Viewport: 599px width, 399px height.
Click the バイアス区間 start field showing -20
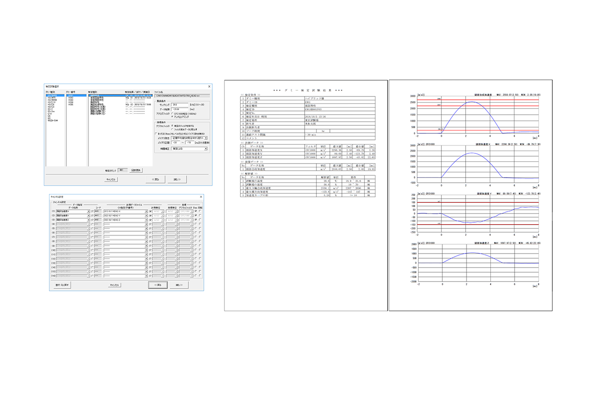(x=175, y=143)
